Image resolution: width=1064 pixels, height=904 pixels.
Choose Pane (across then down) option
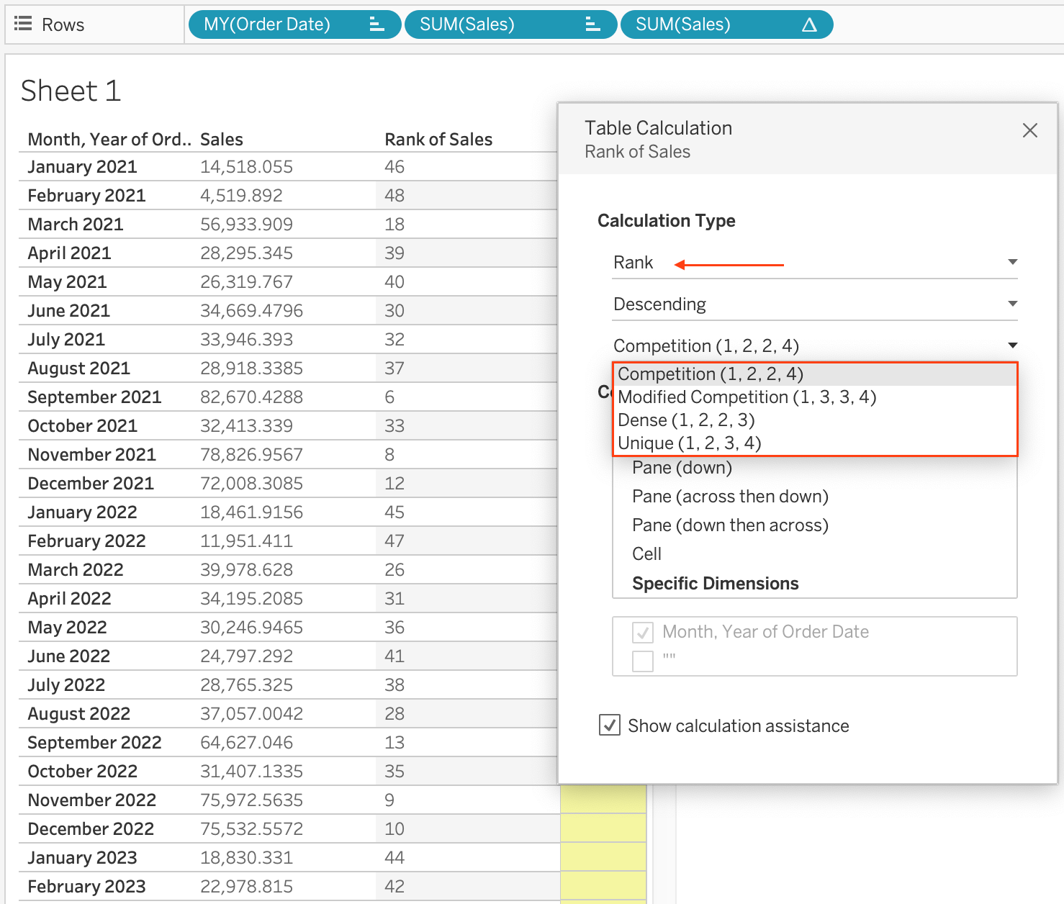click(x=730, y=497)
